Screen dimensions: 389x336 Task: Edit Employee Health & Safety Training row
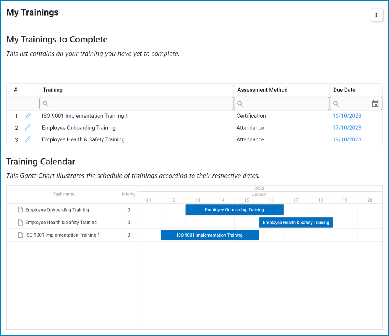pyautogui.click(x=28, y=139)
